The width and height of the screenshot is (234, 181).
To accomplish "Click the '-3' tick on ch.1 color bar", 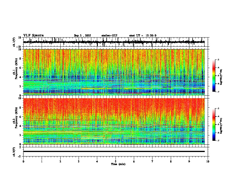I will click(218, 59).
